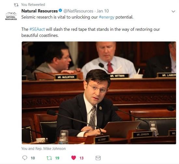The height and width of the screenshot is (164, 179).
Task: Open the tweet options chevron menu
Action: click(173, 11)
